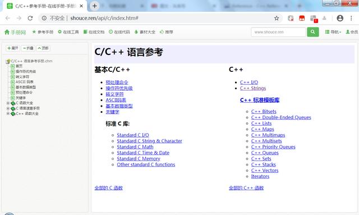Open the C++ Strings link
This screenshot has height=215, width=359.
click(253, 88)
